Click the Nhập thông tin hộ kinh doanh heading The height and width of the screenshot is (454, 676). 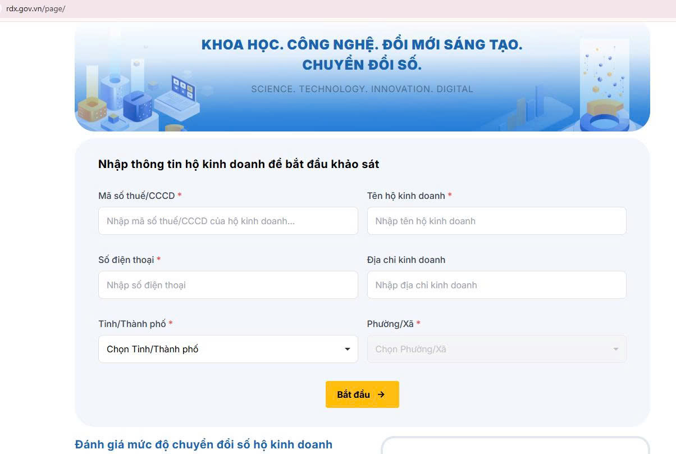coord(239,164)
